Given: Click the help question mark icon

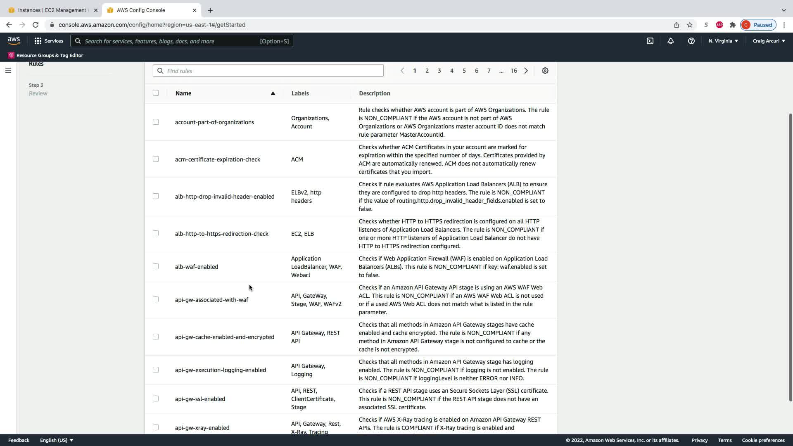Looking at the screenshot, I should point(691,41).
